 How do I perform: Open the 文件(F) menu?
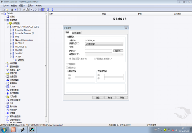click(x=6, y=6)
